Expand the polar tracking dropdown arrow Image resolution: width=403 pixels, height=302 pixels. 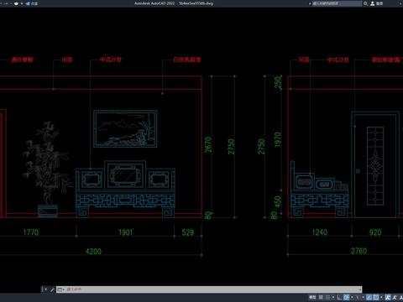click(x=352, y=297)
